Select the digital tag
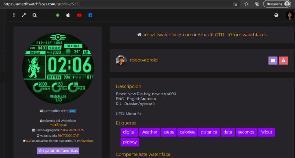The width and height of the screenshot is (295, 158). 129,132
